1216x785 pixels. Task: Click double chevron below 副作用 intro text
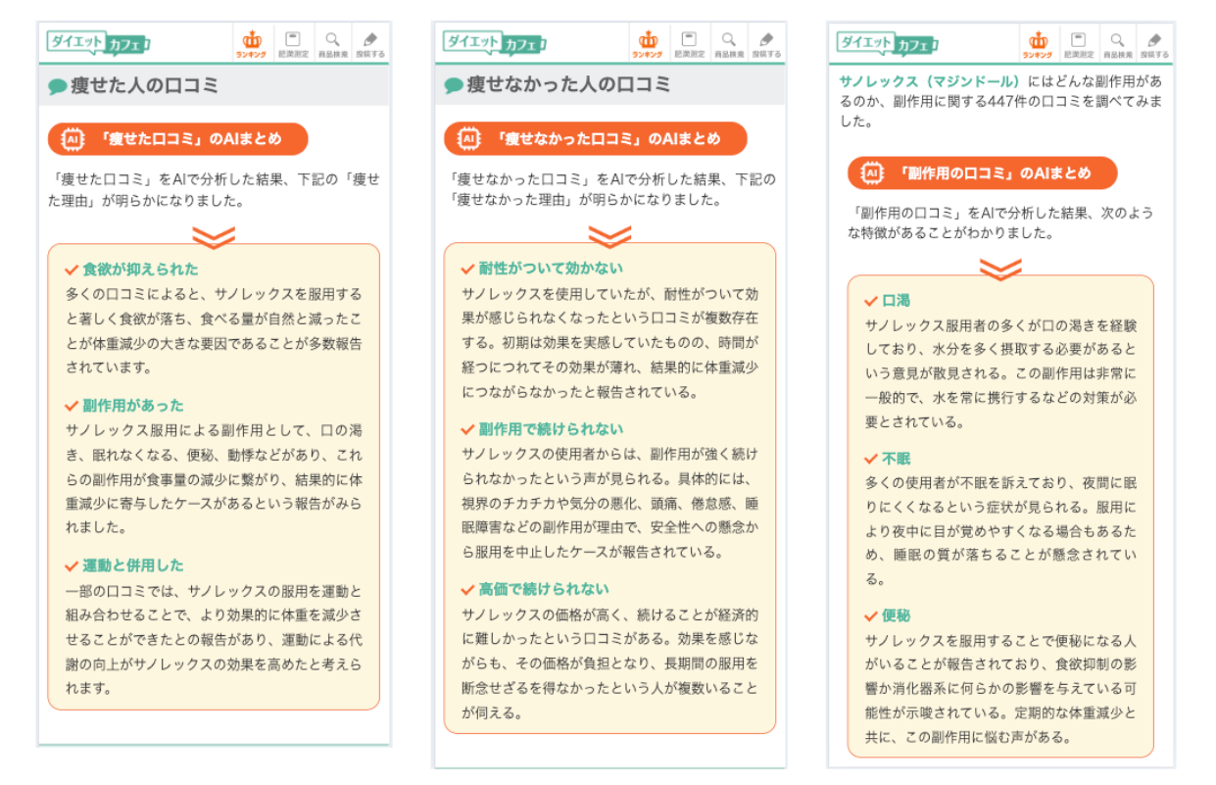[1000, 268]
